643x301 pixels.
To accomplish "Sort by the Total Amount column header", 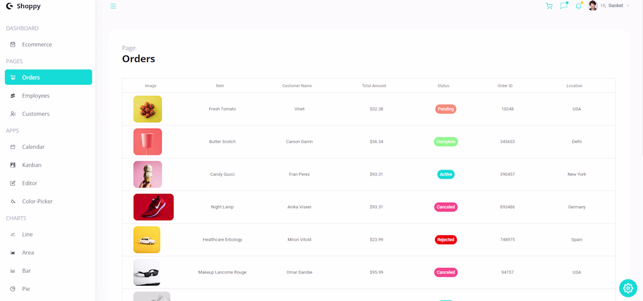I will pyautogui.click(x=374, y=86).
